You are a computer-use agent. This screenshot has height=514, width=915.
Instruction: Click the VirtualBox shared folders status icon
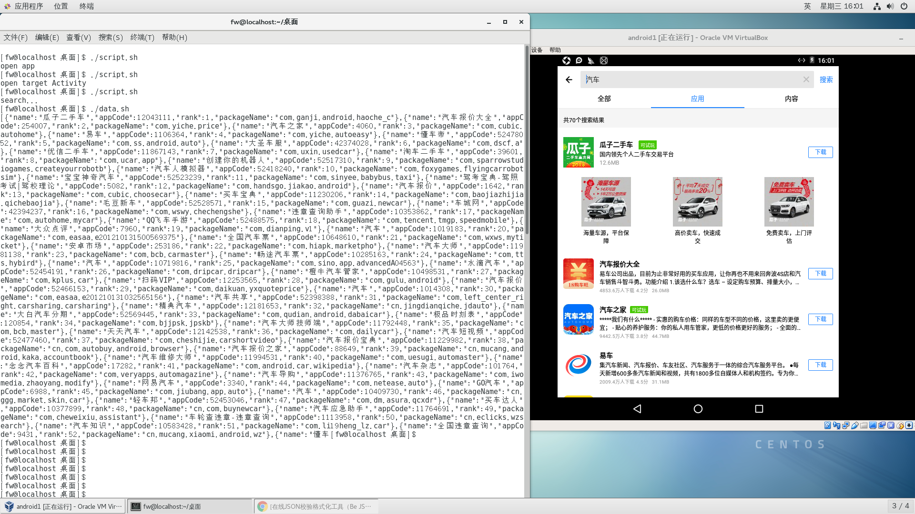(864, 425)
